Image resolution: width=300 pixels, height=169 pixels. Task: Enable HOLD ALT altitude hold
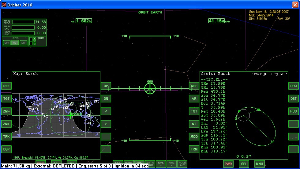[x=182, y=164]
